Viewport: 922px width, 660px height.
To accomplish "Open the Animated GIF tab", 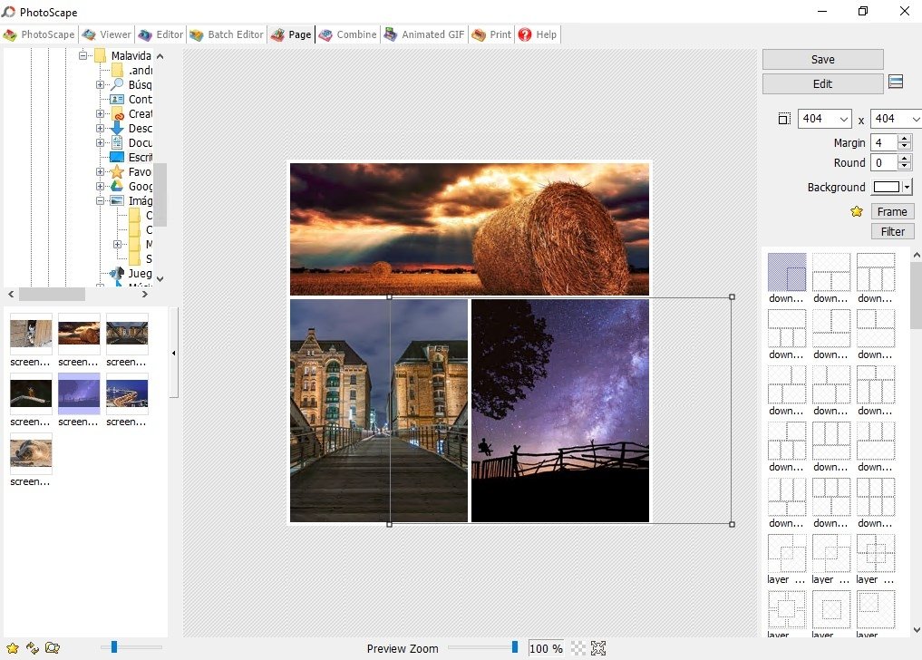I will point(424,34).
